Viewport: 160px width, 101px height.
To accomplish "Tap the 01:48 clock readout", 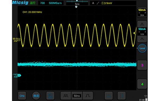I will 142,100.
